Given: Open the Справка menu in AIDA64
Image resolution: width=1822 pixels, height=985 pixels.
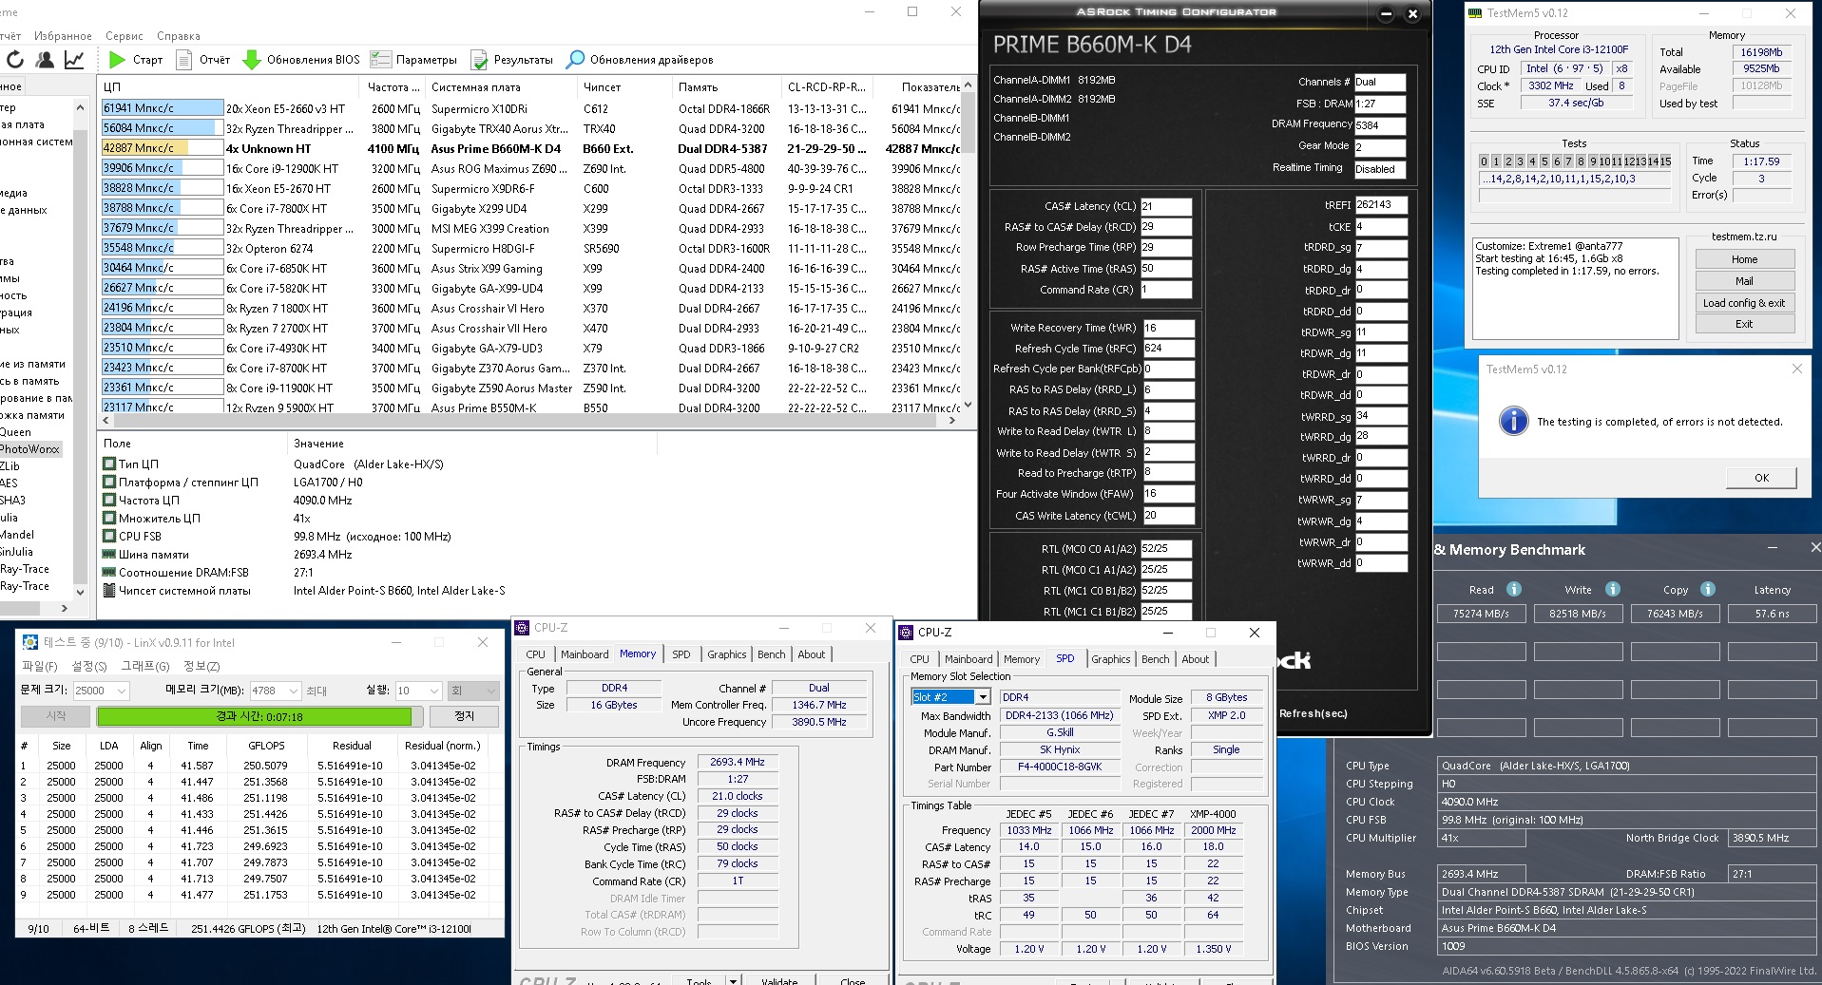Looking at the screenshot, I should (x=179, y=36).
